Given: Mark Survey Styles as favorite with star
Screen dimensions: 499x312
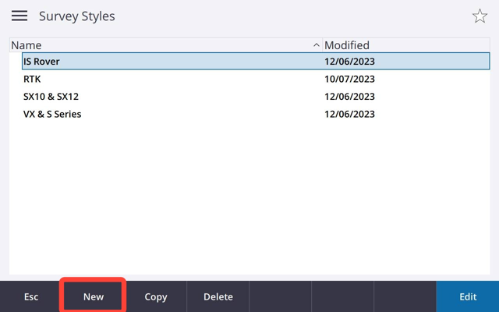Looking at the screenshot, I should [480, 16].
